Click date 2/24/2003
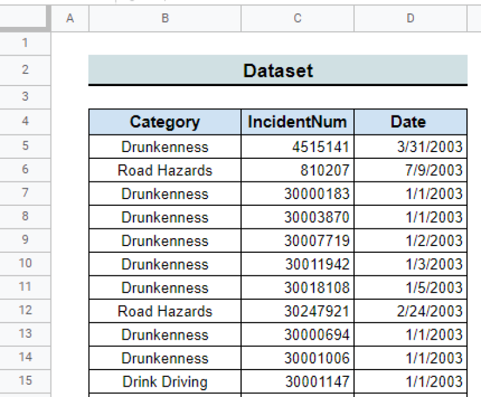Screen dimensions: 481x397 410,311
